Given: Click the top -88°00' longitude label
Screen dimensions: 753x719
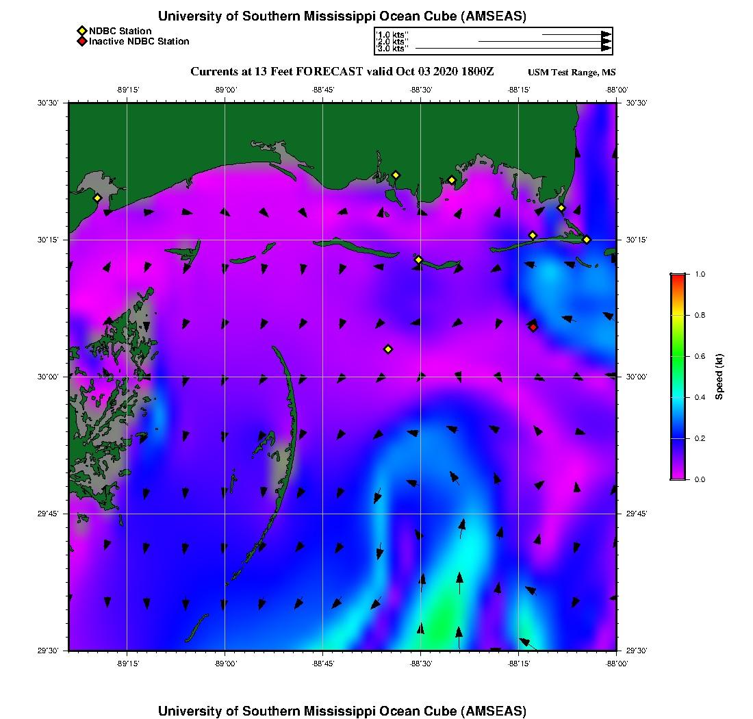Looking at the screenshot, I should (617, 90).
